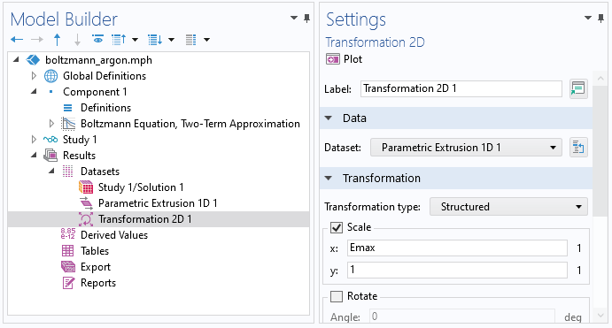The image size is (612, 328).
Task: Collapse the Transformation section
Action: pyautogui.click(x=329, y=178)
